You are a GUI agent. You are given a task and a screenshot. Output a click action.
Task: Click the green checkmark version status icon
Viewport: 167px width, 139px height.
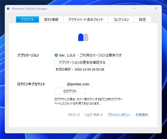pos(56,55)
